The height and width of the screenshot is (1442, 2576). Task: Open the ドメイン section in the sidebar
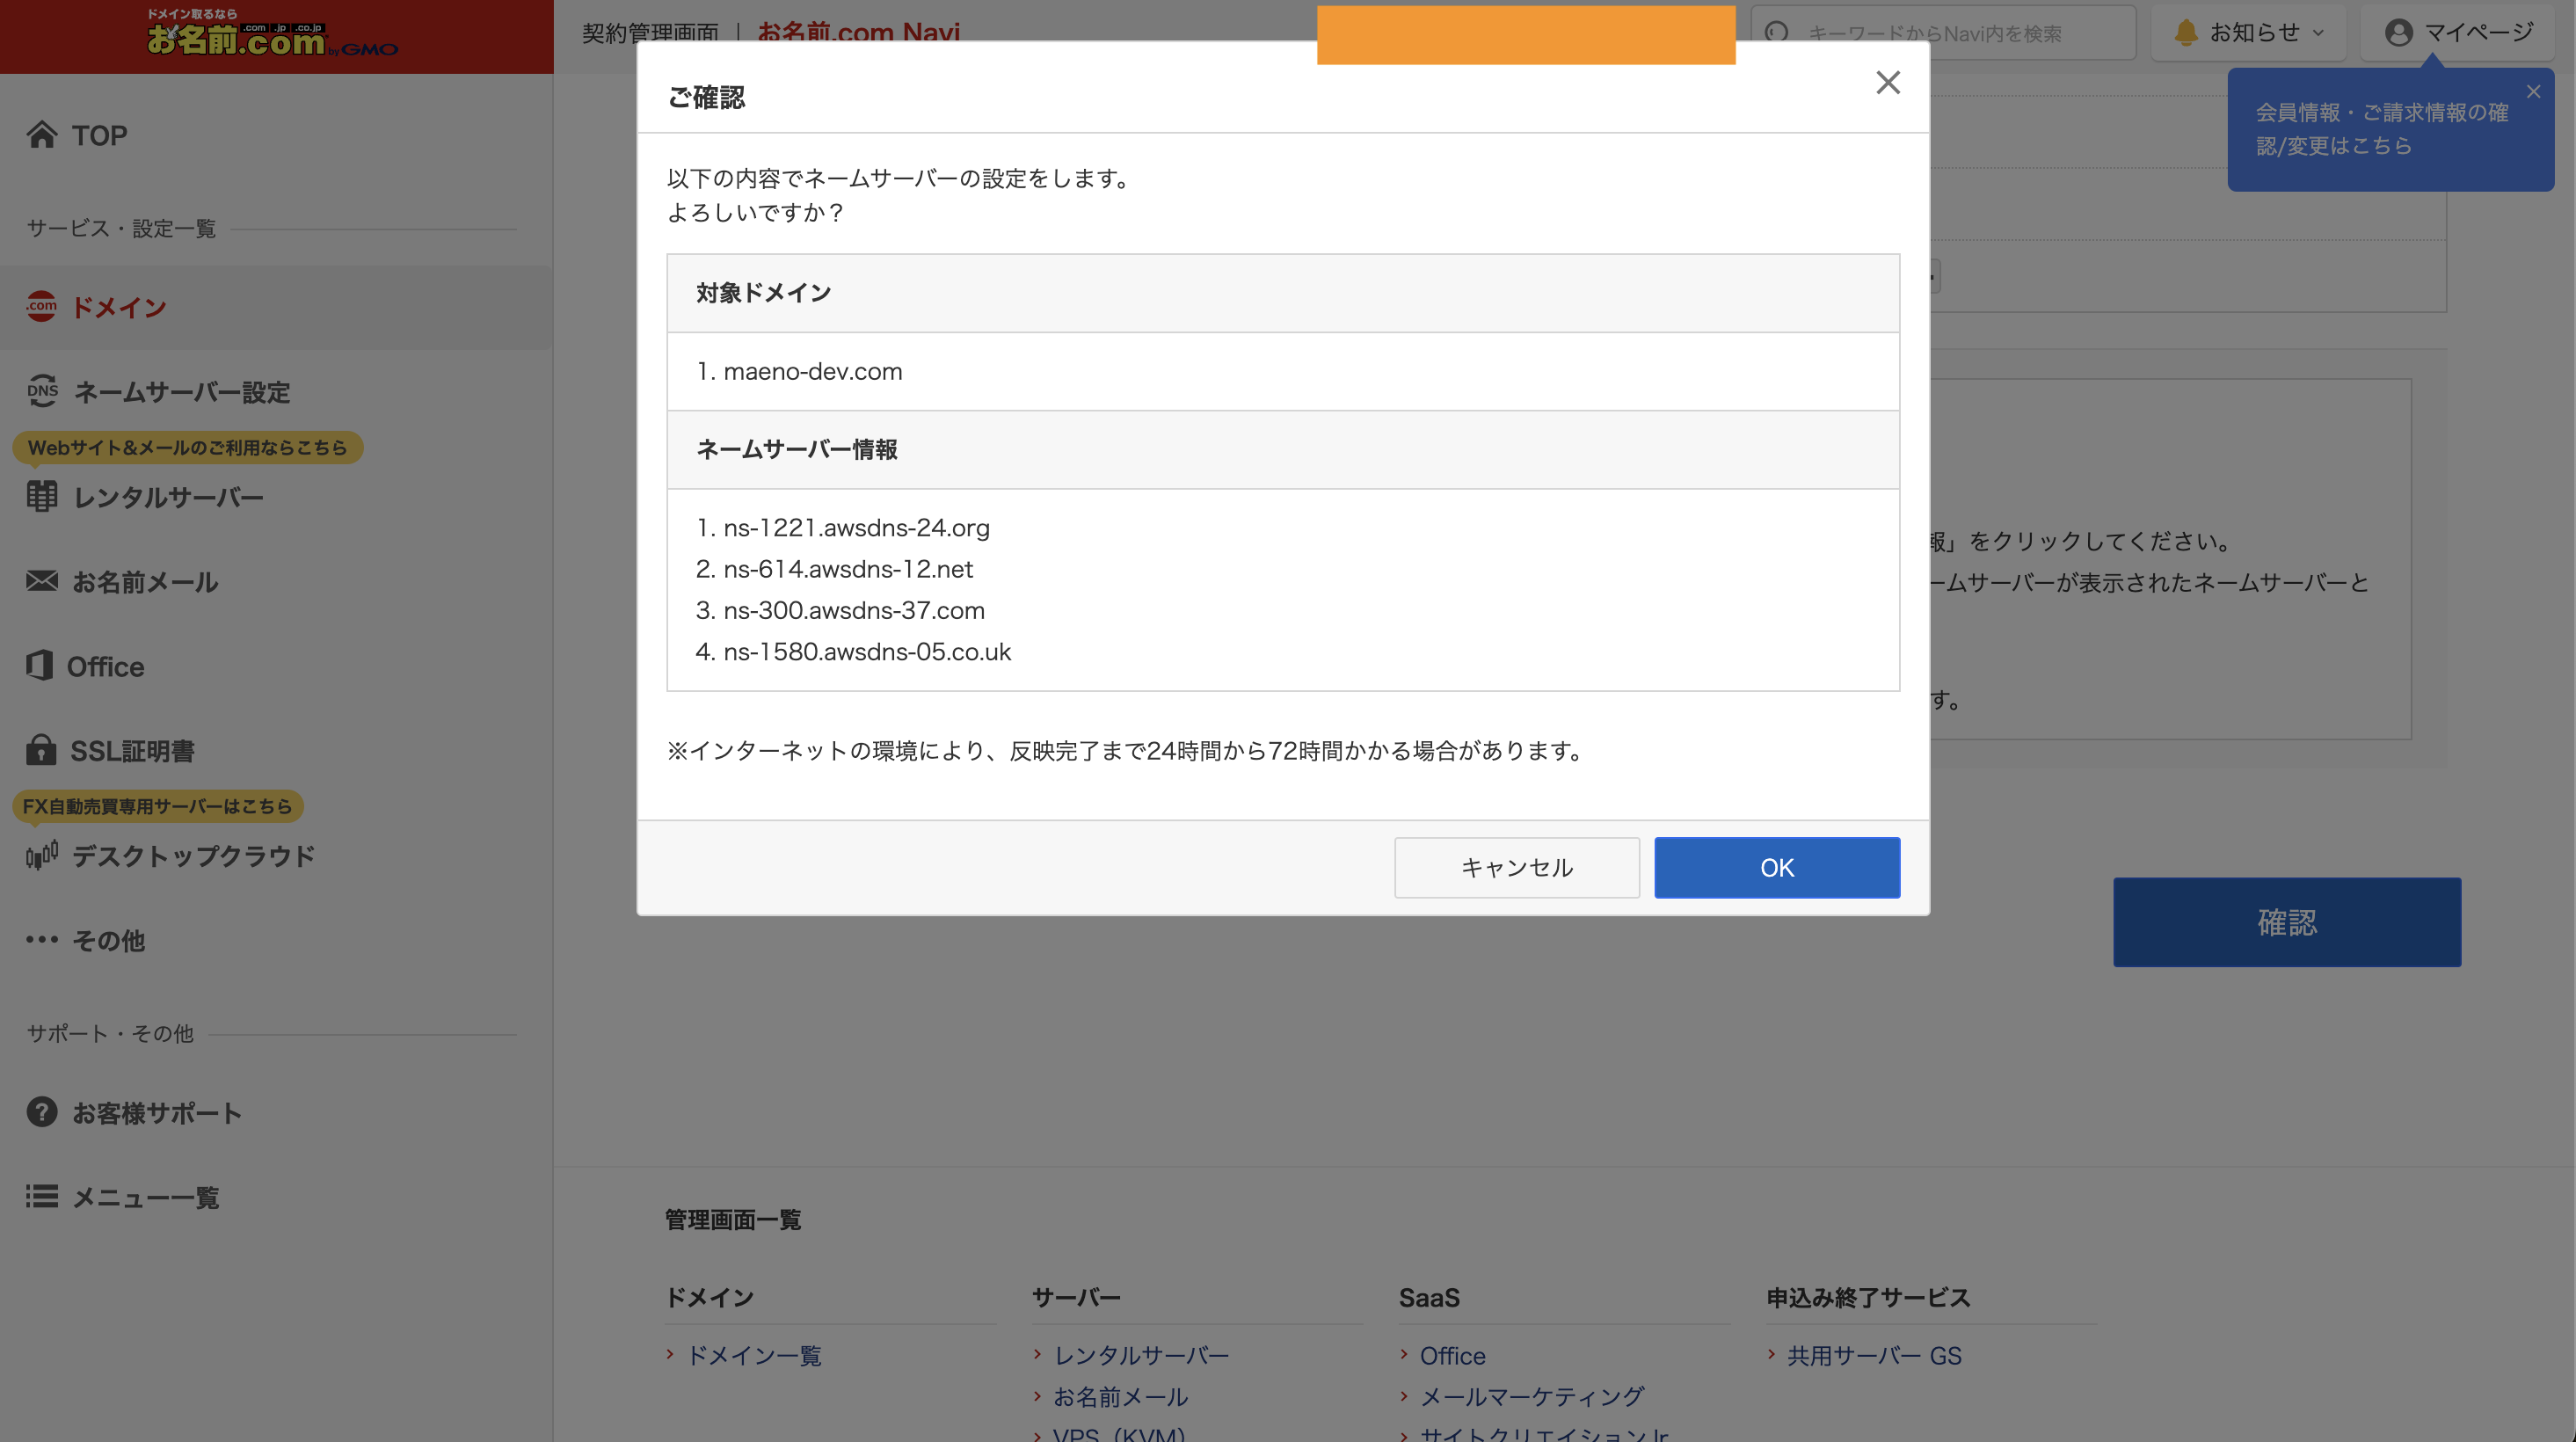click(x=117, y=307)
